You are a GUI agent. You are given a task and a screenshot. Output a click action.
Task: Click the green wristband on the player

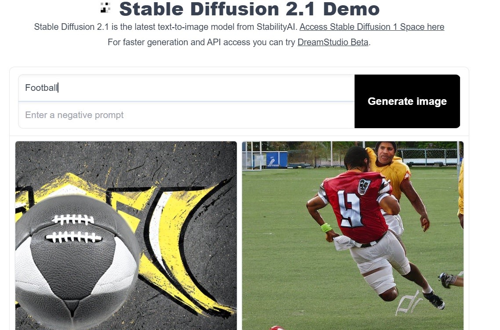326,228
